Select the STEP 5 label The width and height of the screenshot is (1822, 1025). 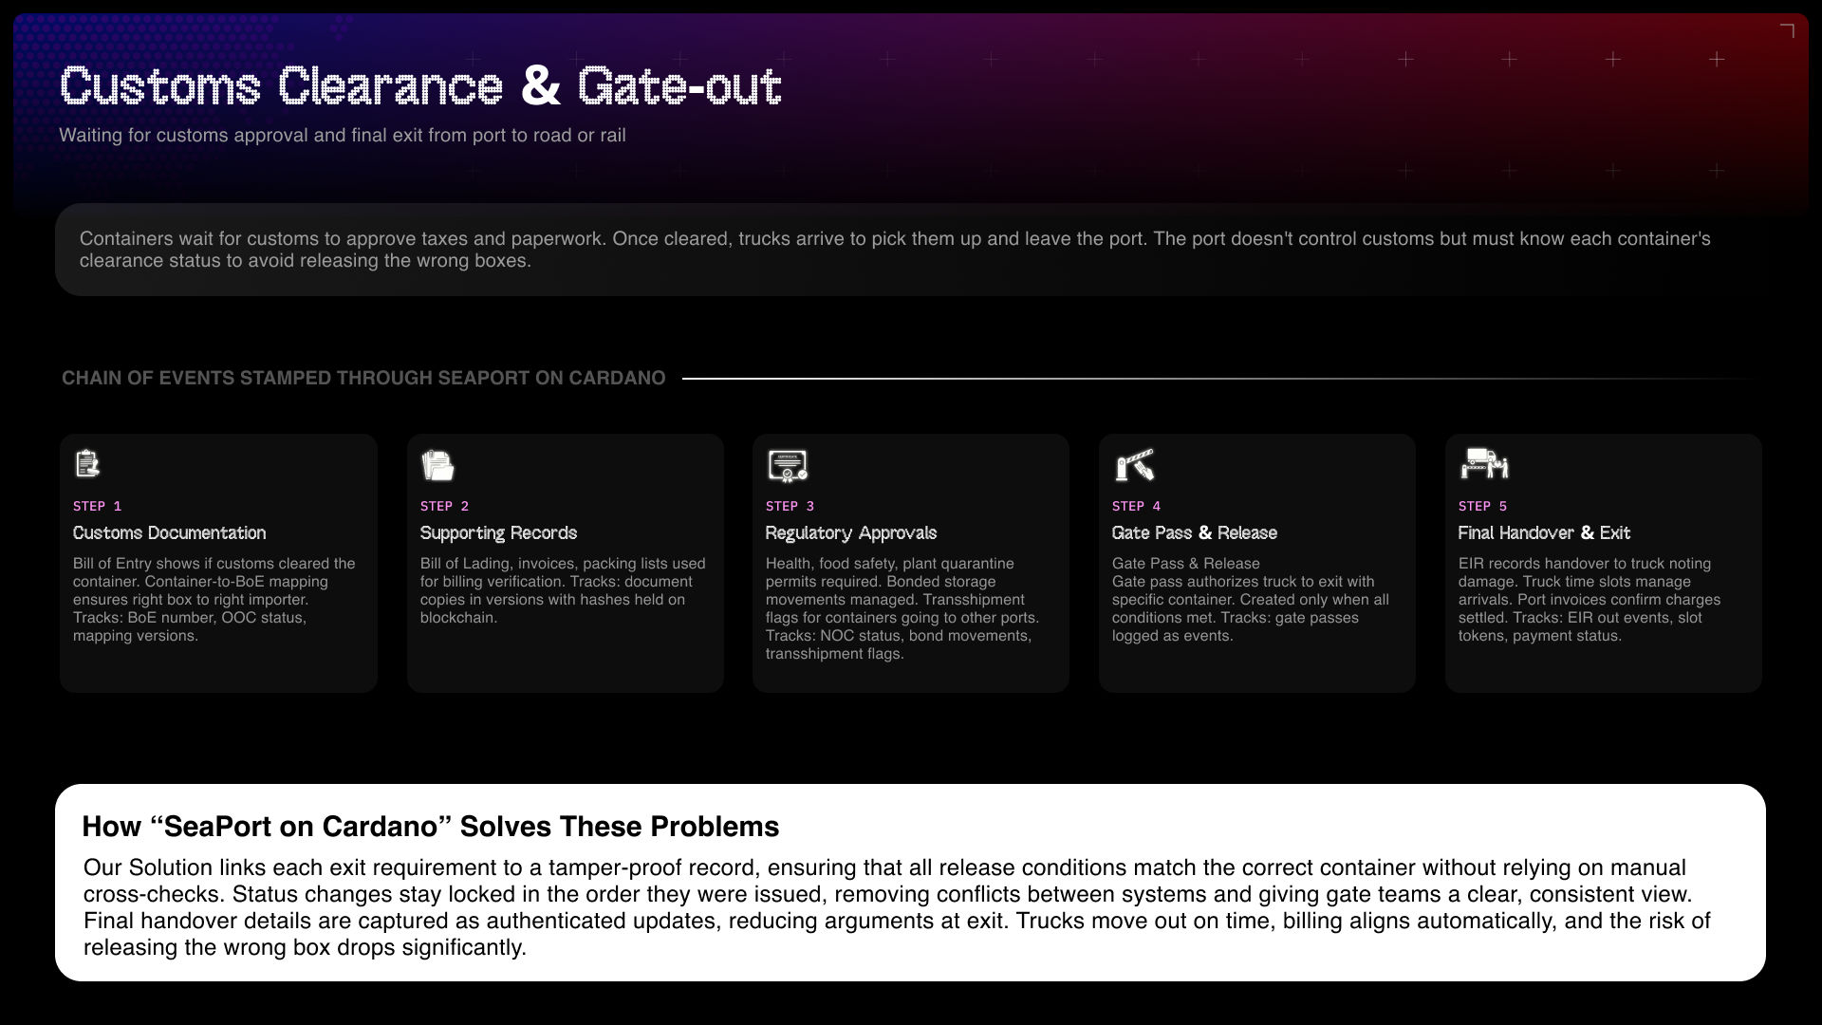point(1482,506)
